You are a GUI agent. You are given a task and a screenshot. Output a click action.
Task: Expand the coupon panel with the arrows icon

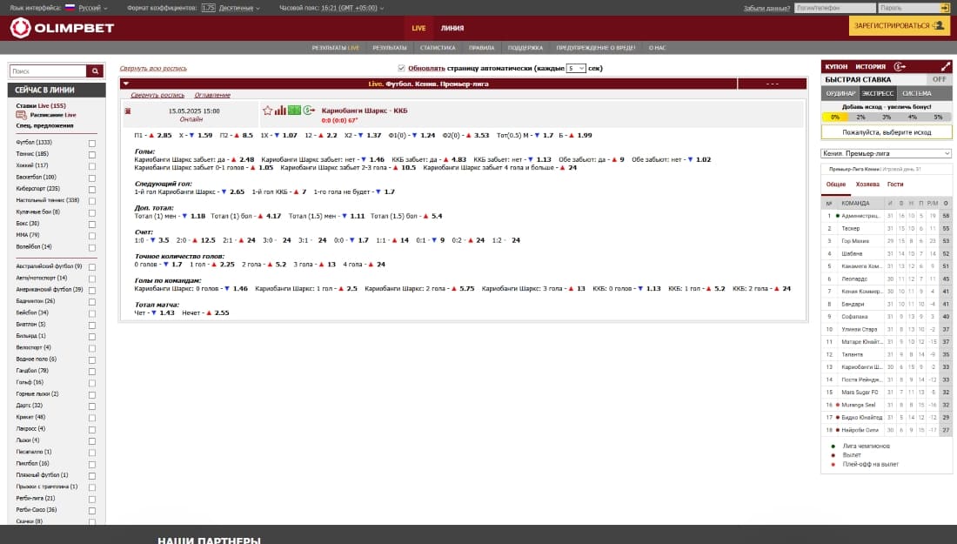[946, 66]
